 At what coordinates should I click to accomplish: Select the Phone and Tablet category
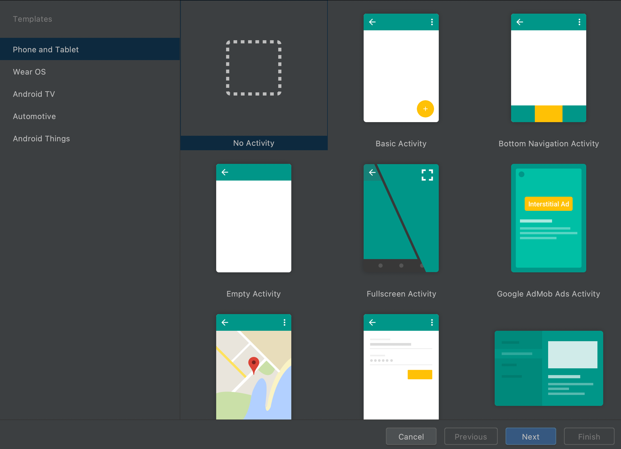[46, 50]
